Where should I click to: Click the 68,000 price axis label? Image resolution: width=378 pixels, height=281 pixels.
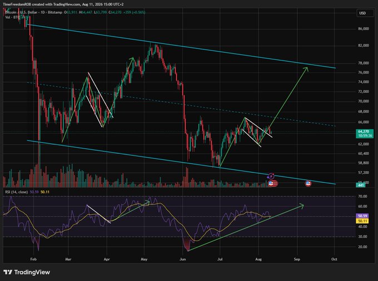pyautogui.click(x=364, y=112)
